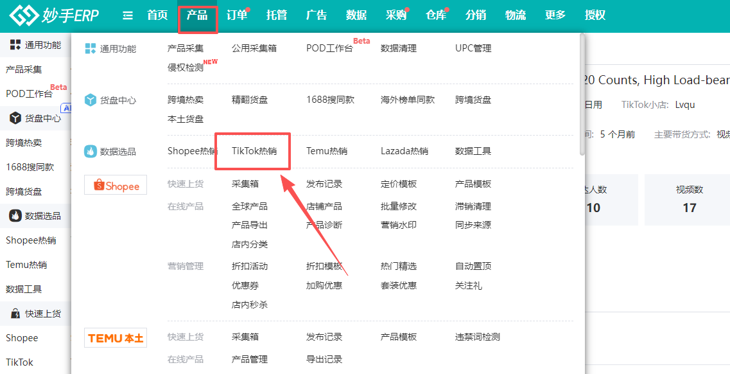Click TikTok under 快速上货 in the sidebar
Viewport: 730px width, 374px height.
point(19,362)
